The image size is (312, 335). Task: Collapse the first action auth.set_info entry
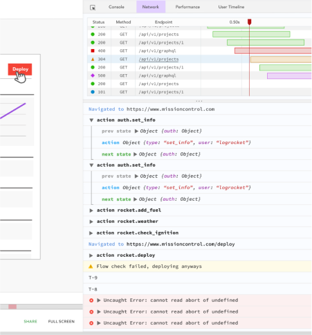91,120
